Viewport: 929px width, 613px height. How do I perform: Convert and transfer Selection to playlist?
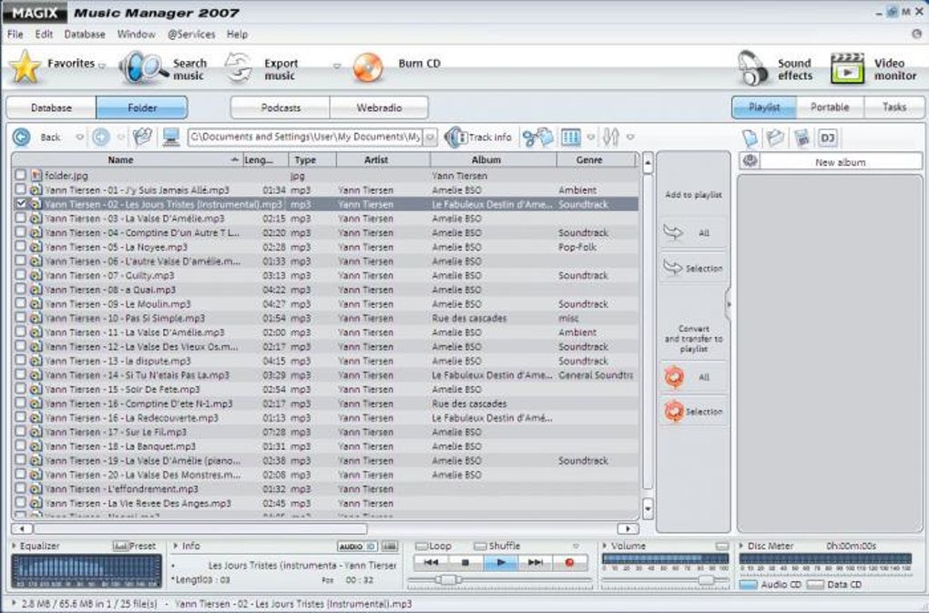tap(692, 411)
